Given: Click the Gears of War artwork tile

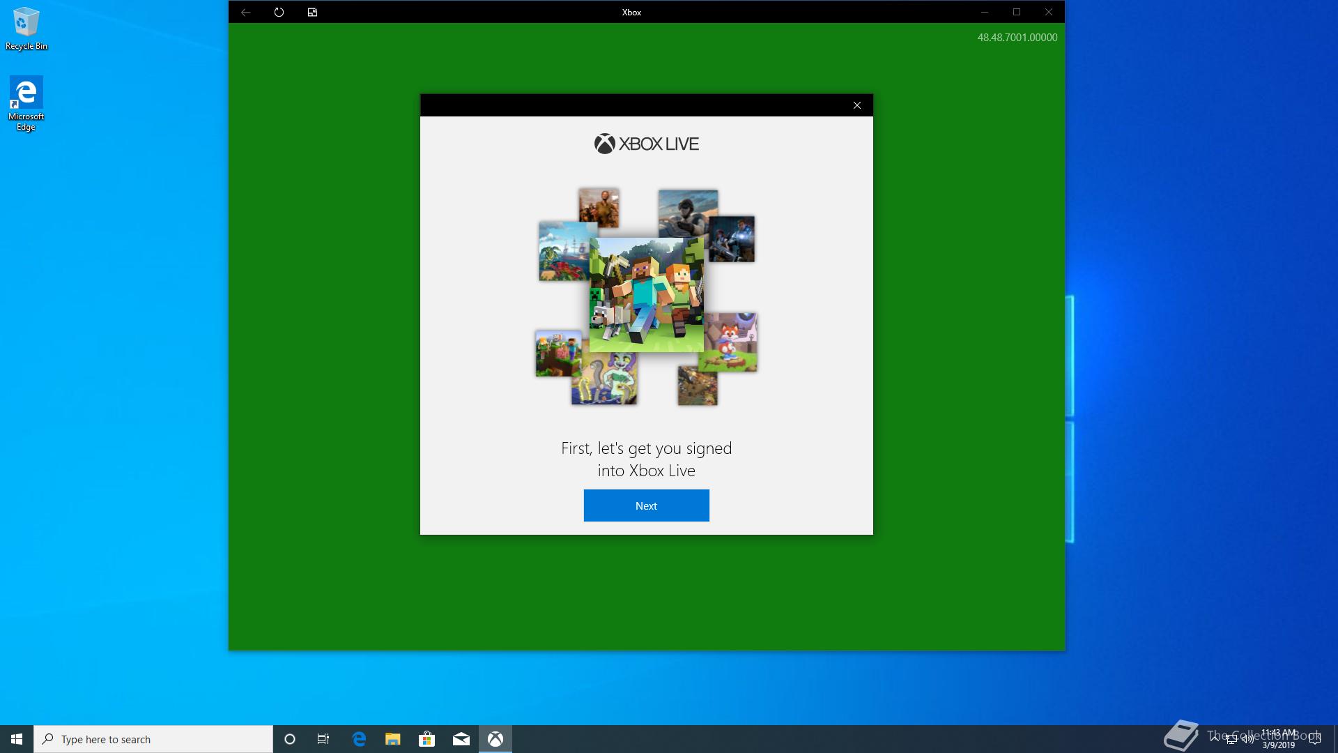Looking at the screenshot, I should coord(732,239).
